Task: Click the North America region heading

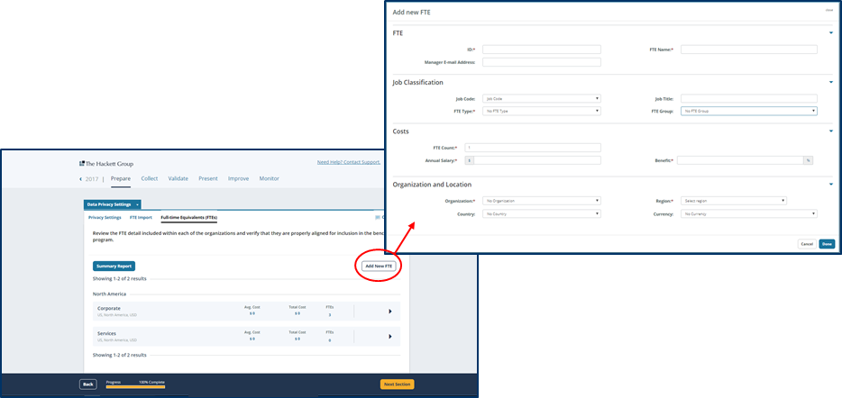Action: [x=110, y=294]
